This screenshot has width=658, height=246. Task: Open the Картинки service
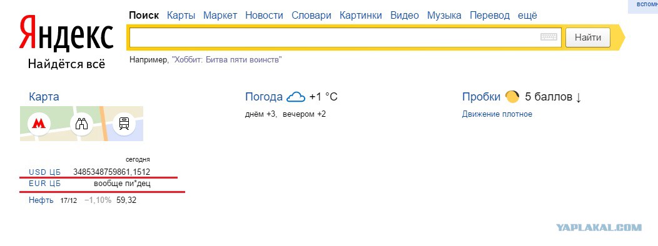pyautogui.click(x=361, y=16)
